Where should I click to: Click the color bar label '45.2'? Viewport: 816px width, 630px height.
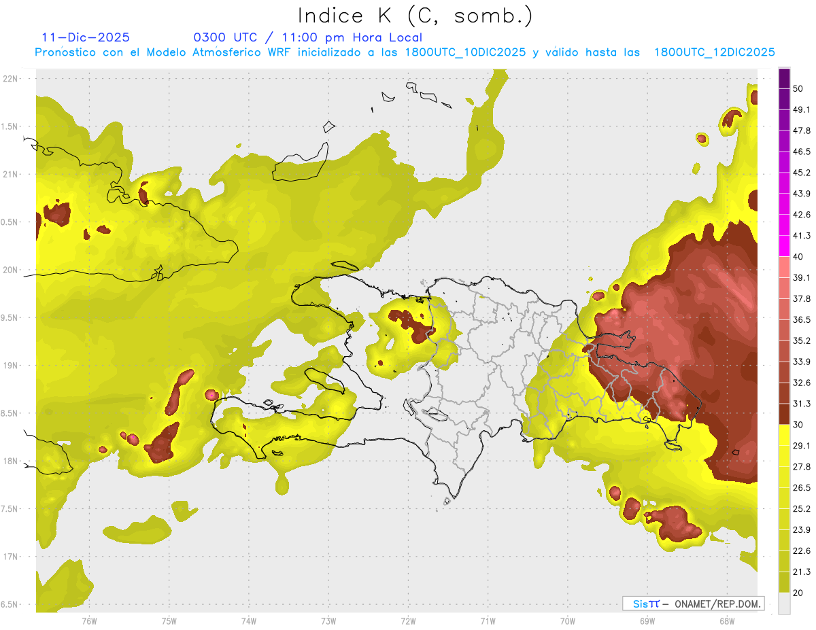[802, 173]
